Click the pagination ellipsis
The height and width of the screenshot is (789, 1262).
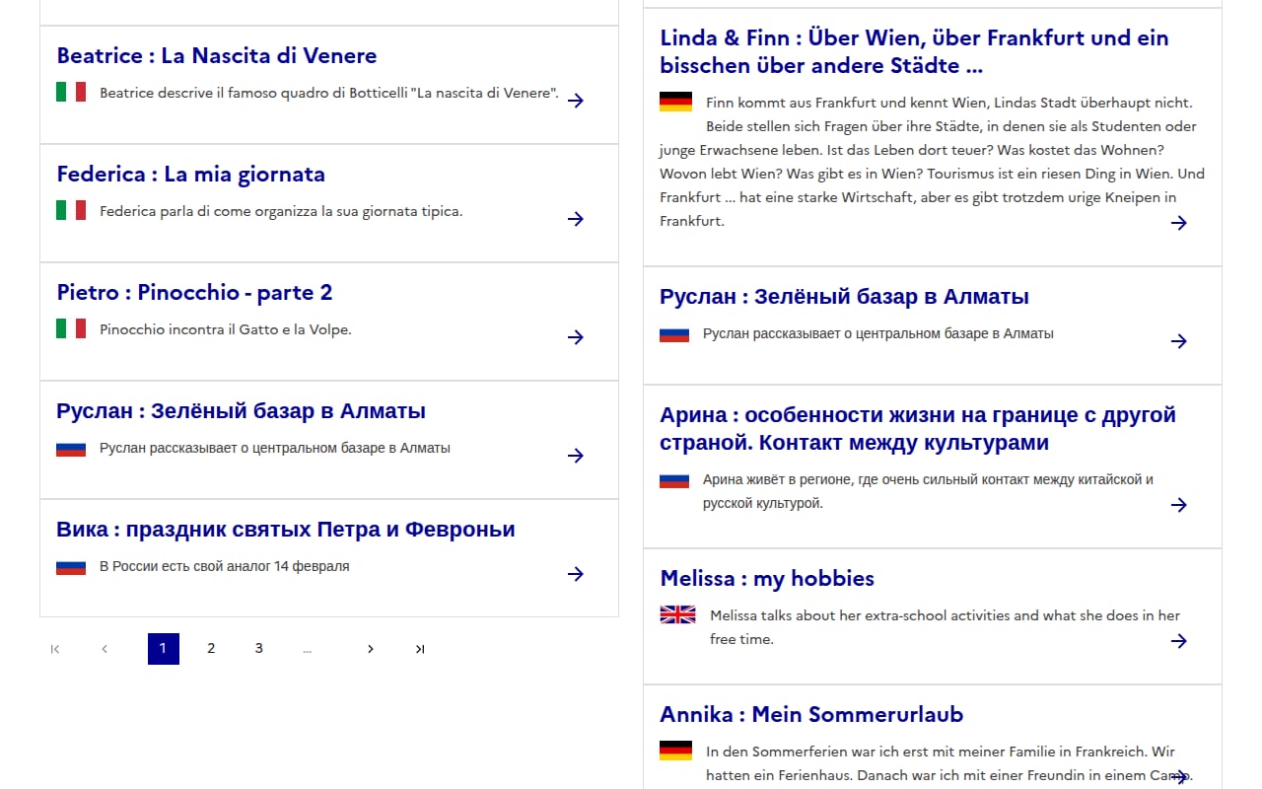pyautogui.click(x=308, y=649)
